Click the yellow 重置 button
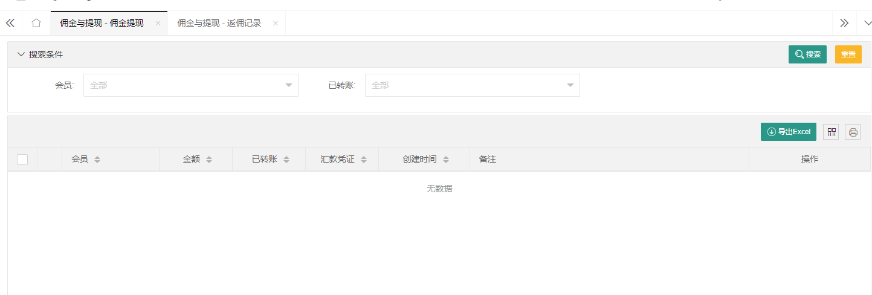This screenshot has height=295, width=872. [848, 54]
